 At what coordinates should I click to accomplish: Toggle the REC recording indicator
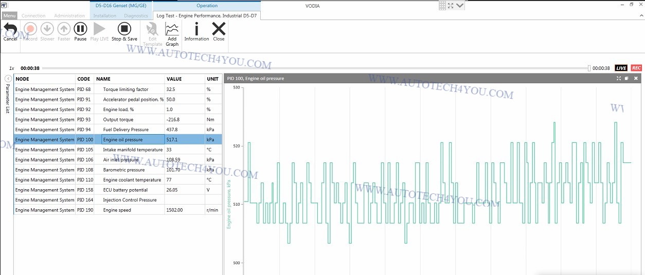pos(636,68)
